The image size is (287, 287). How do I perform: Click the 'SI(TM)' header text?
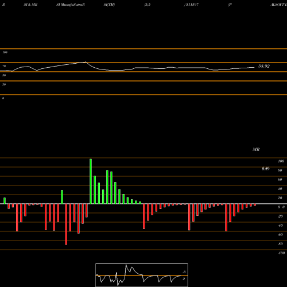(109, 5)
